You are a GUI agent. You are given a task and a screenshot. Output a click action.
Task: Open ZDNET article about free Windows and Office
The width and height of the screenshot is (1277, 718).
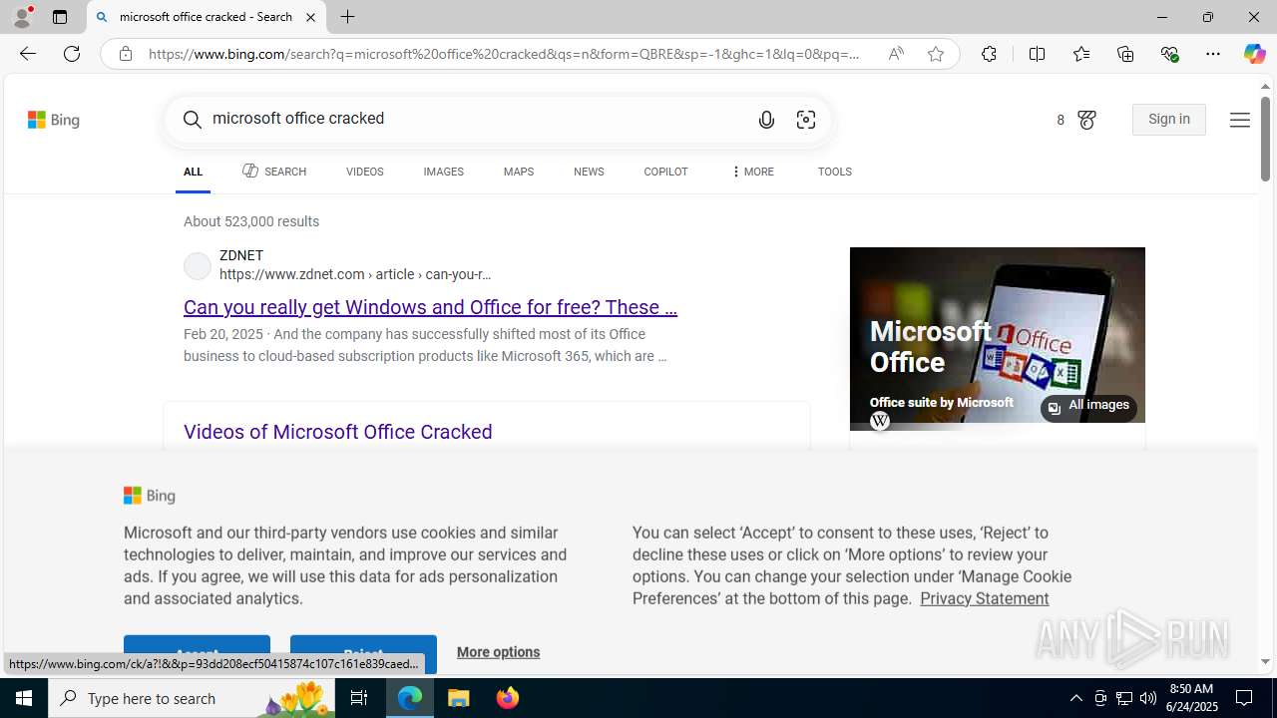(430, 307)
